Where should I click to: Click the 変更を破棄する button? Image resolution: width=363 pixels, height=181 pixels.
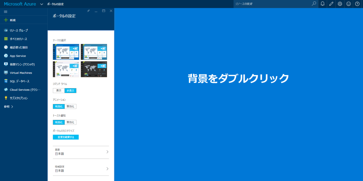click(66, 137)
